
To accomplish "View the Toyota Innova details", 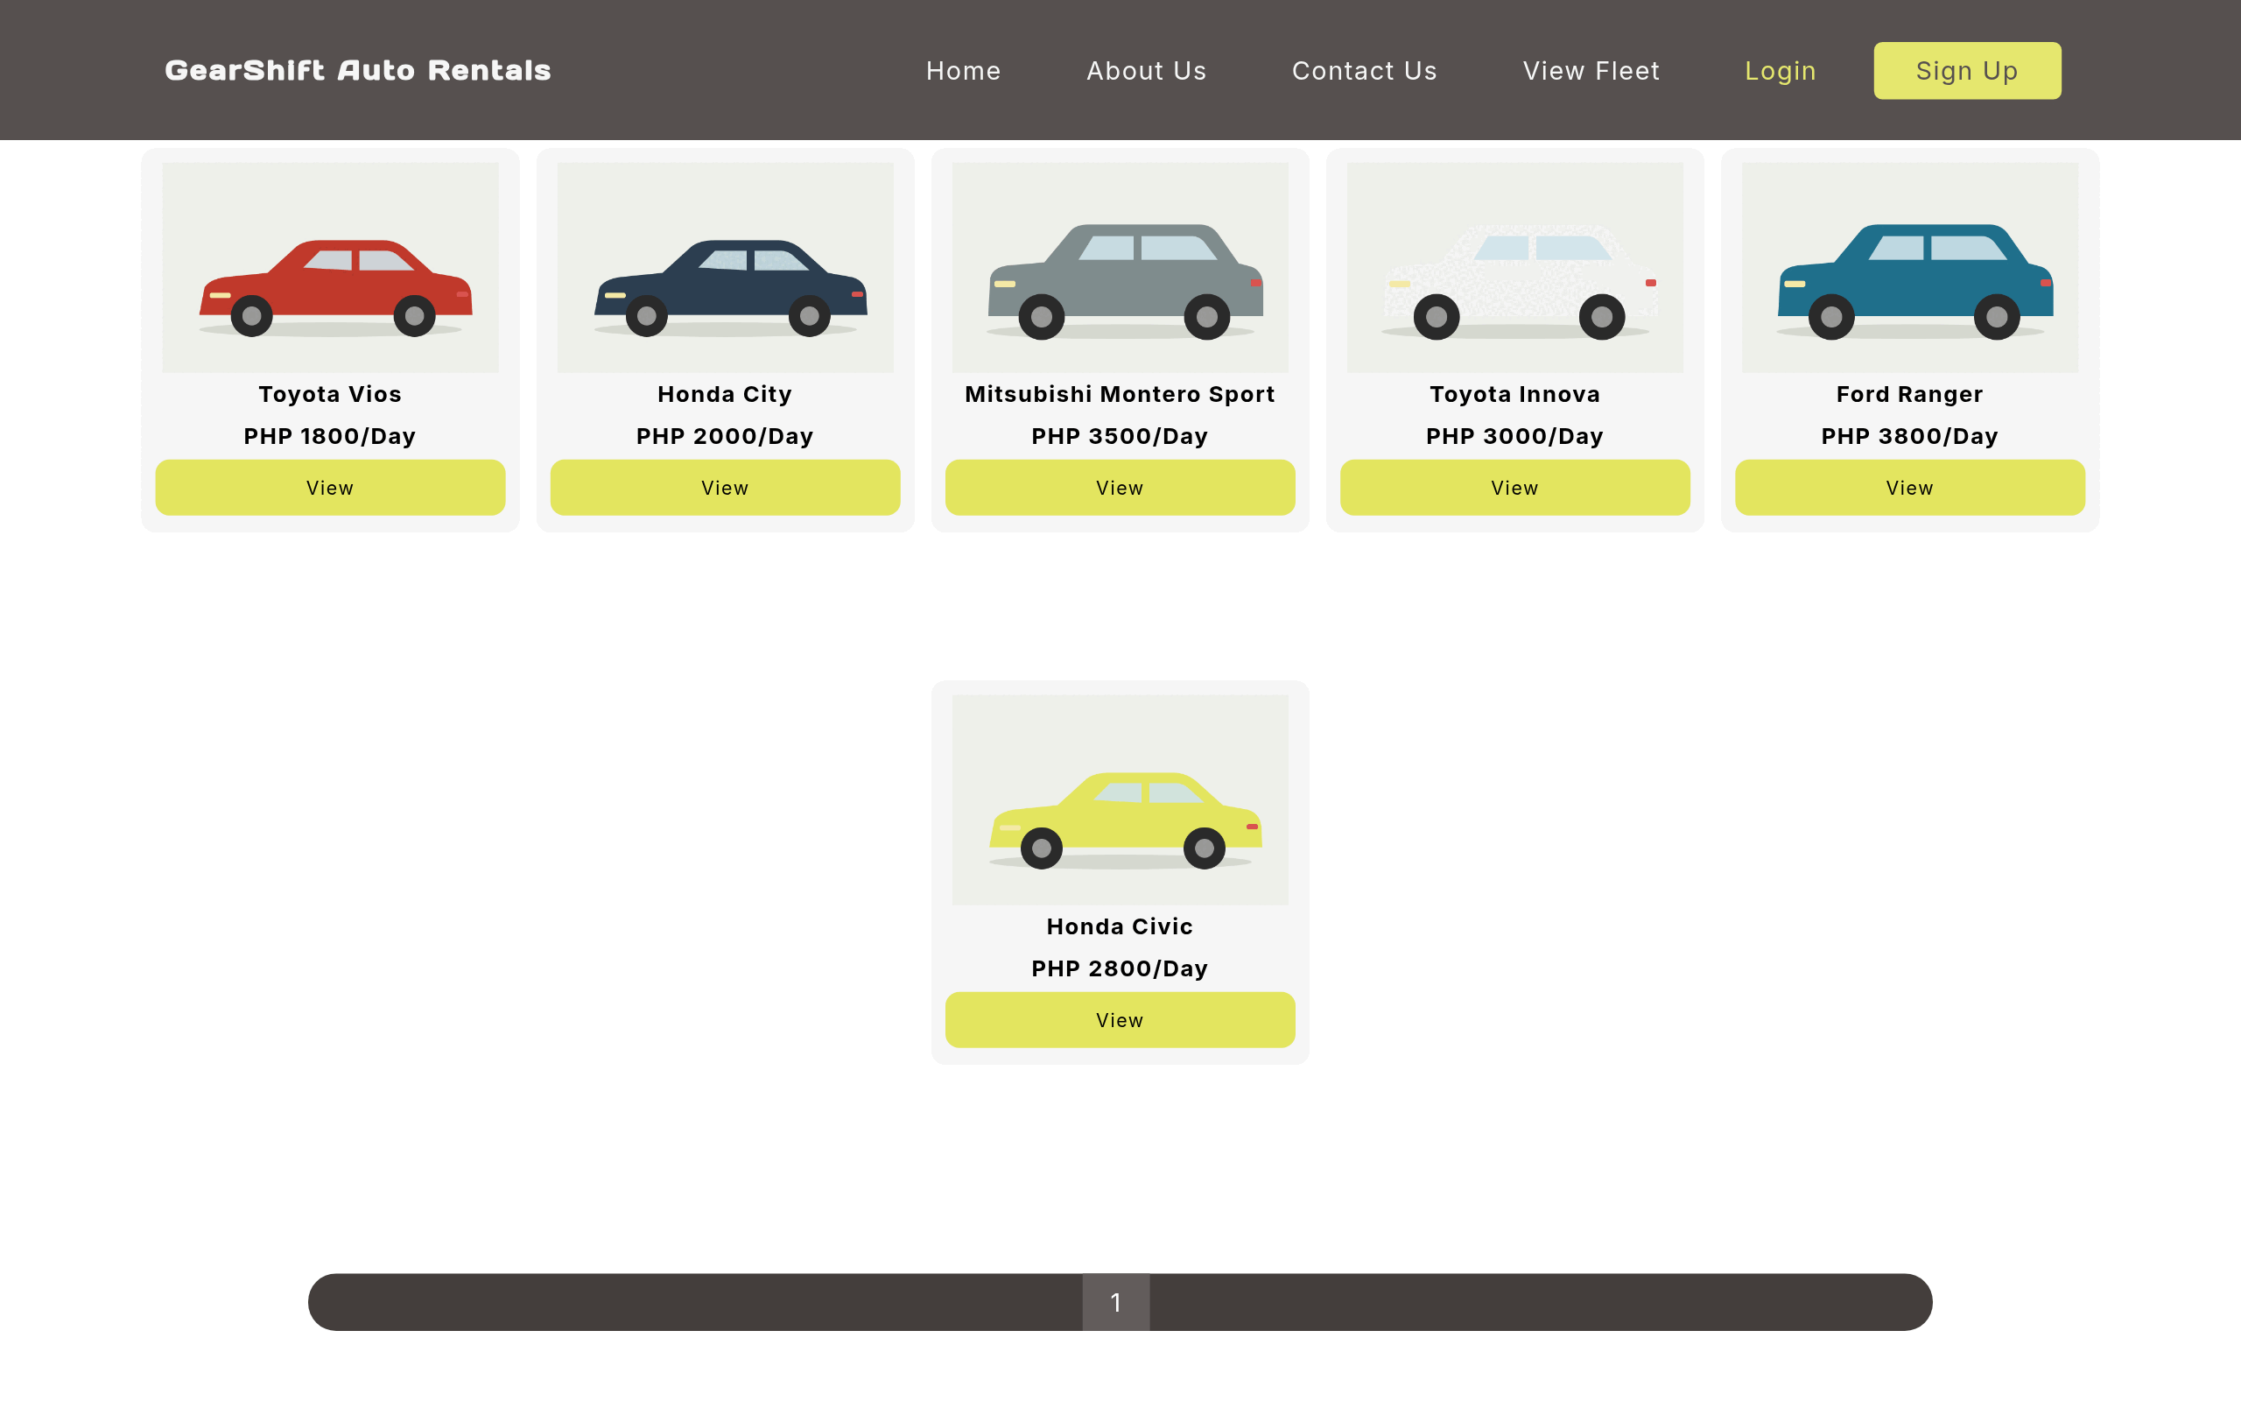I will (x=1515, y=488).
